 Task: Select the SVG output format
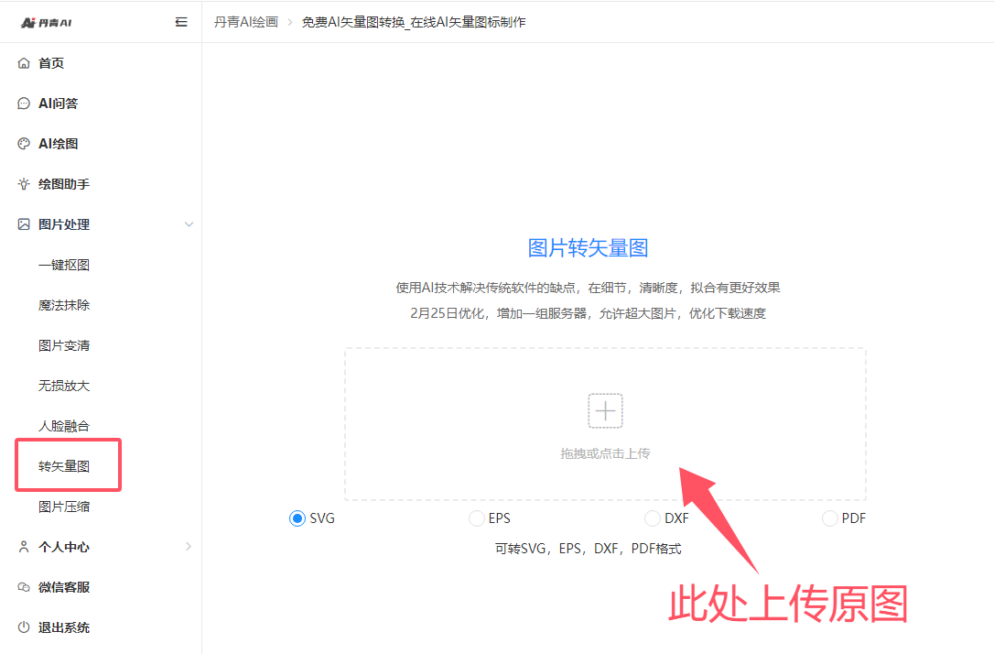pos(297,518)
